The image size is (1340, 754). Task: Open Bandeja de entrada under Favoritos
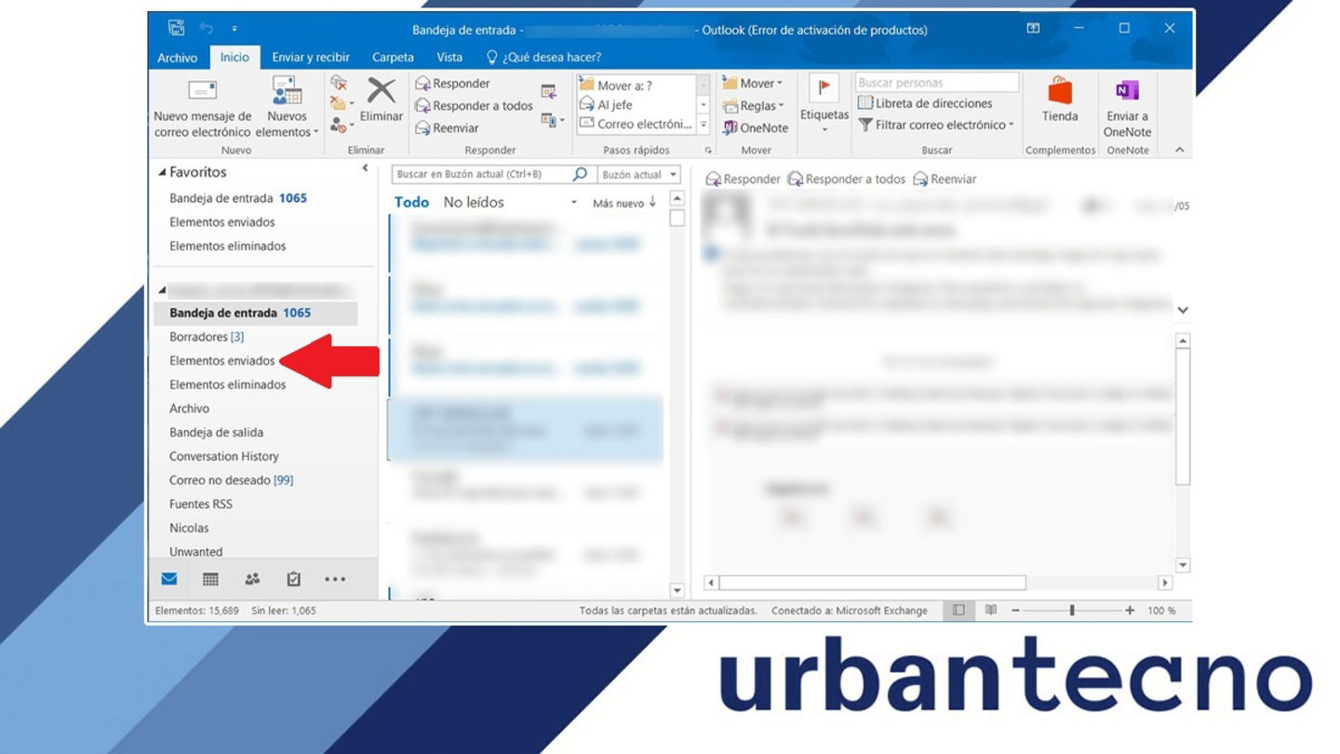[x=238, y=198]
